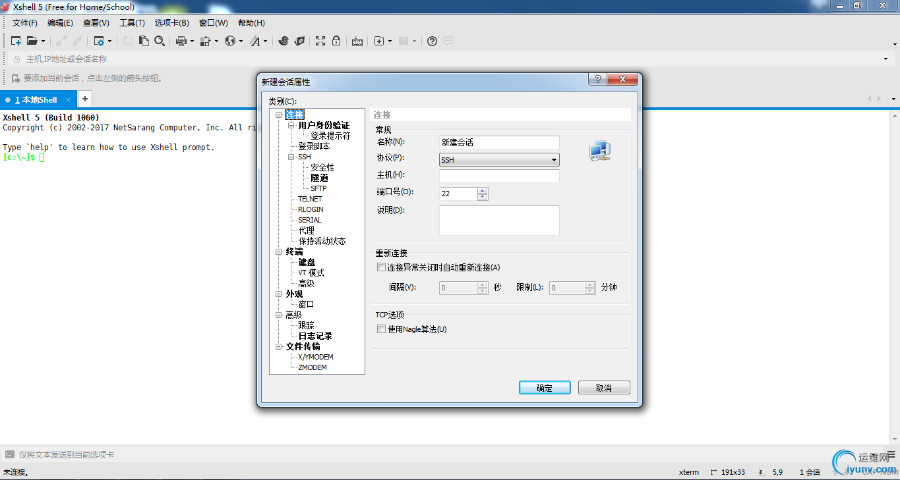Click the lock screen padlock icon
Viewport: 900px width, 480px height.
pyautogui.click(x=336, y=41)
